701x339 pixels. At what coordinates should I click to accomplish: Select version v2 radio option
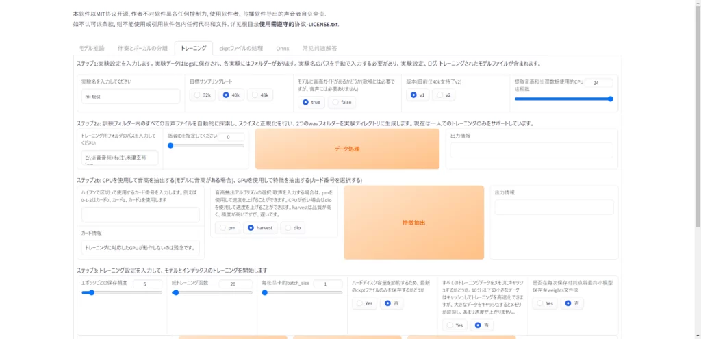click(x=444, y=95)
